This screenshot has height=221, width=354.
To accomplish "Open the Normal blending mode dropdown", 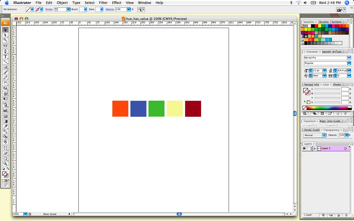I will tap(324, 135).
